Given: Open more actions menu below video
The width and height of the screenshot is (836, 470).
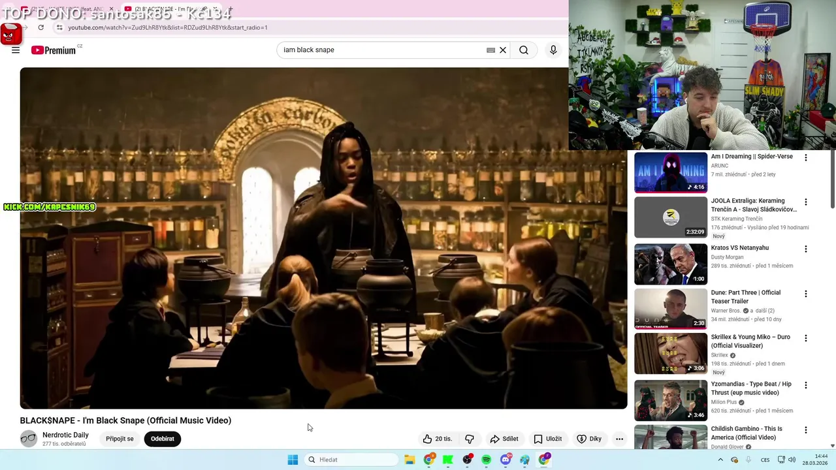Looking at the screenshot, I should pos(619,439).
